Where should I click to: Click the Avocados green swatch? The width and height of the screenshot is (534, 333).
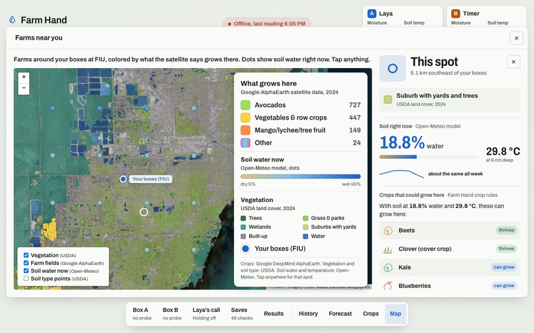246,105
